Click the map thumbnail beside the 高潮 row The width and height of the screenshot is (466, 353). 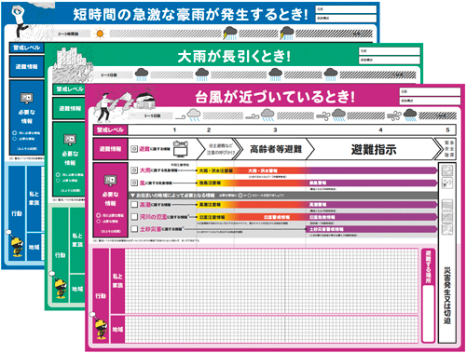447,205
